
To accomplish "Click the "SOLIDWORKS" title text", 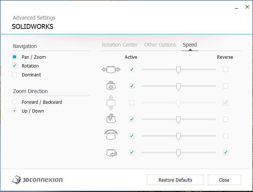I will 33,27.
